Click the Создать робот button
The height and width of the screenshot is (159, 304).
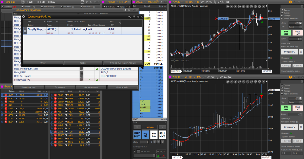pos(123,87)
